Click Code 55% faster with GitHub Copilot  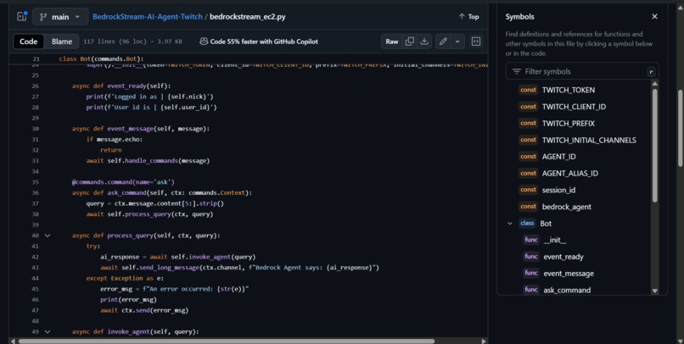point(259,42)
